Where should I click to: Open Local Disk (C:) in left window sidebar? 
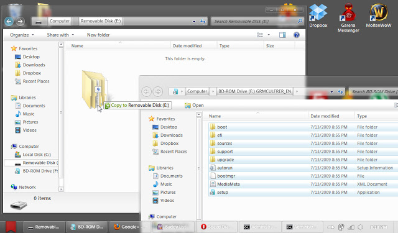click(x=33, y=155)
